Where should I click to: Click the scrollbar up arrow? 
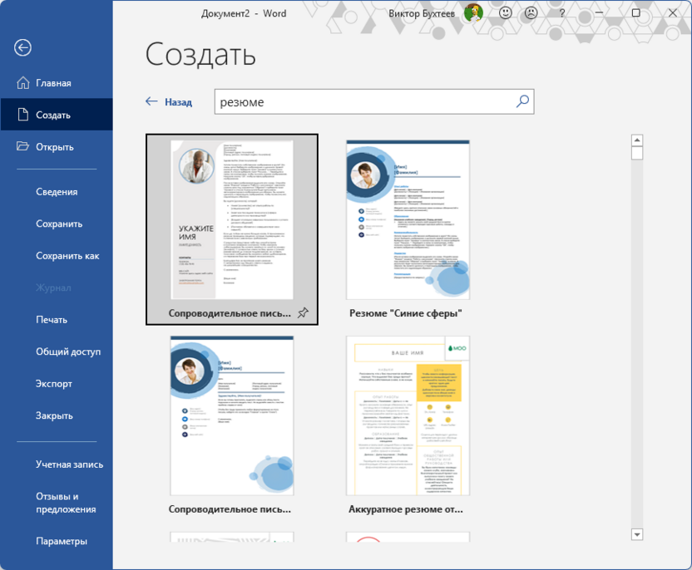tap(637, 140)
